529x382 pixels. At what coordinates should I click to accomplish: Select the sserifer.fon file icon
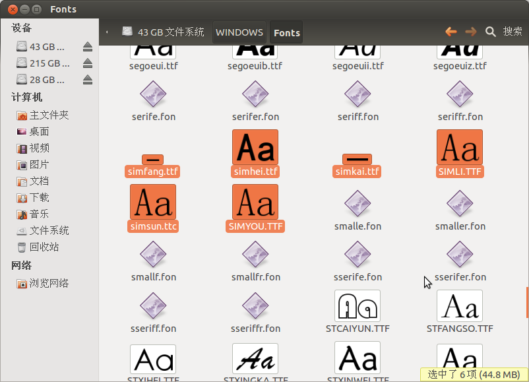(460, 254)
